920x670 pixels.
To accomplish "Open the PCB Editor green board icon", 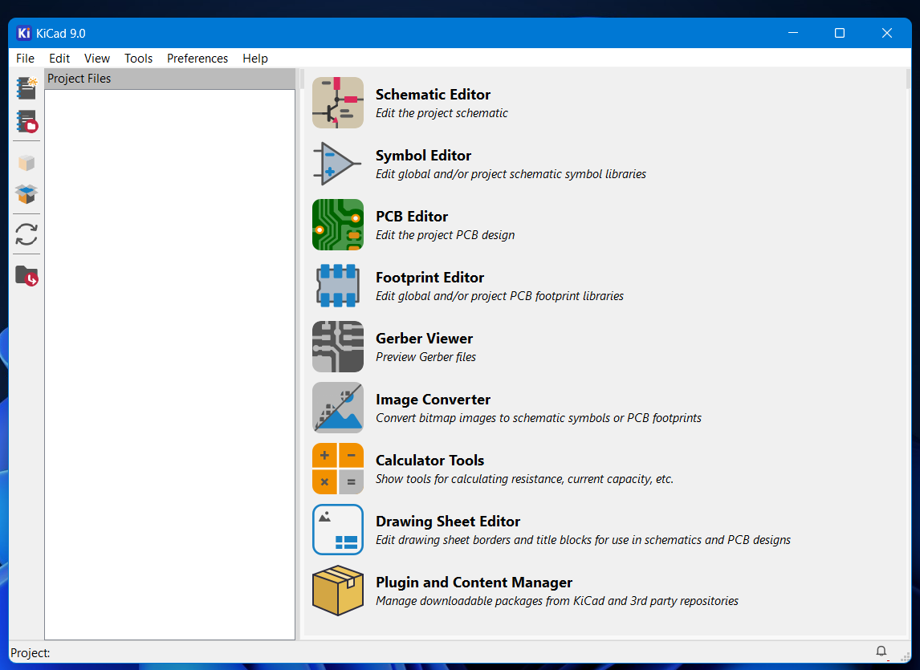I will [x=338, y=225].
